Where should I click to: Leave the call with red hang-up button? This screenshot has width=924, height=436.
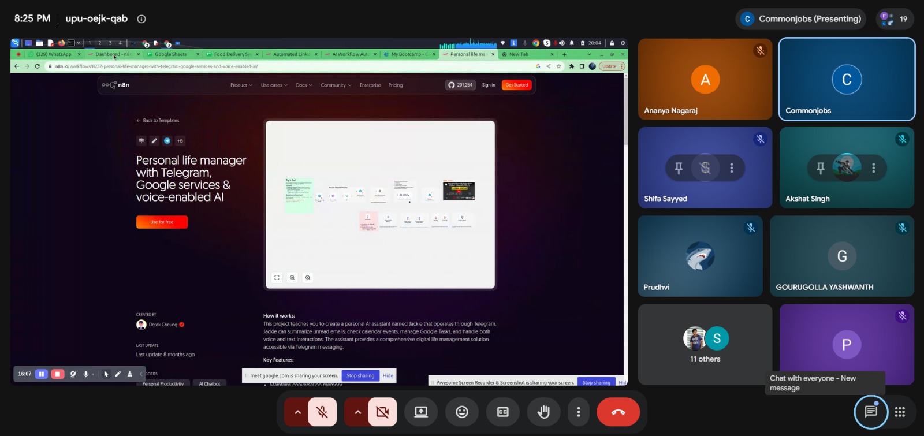619,412
